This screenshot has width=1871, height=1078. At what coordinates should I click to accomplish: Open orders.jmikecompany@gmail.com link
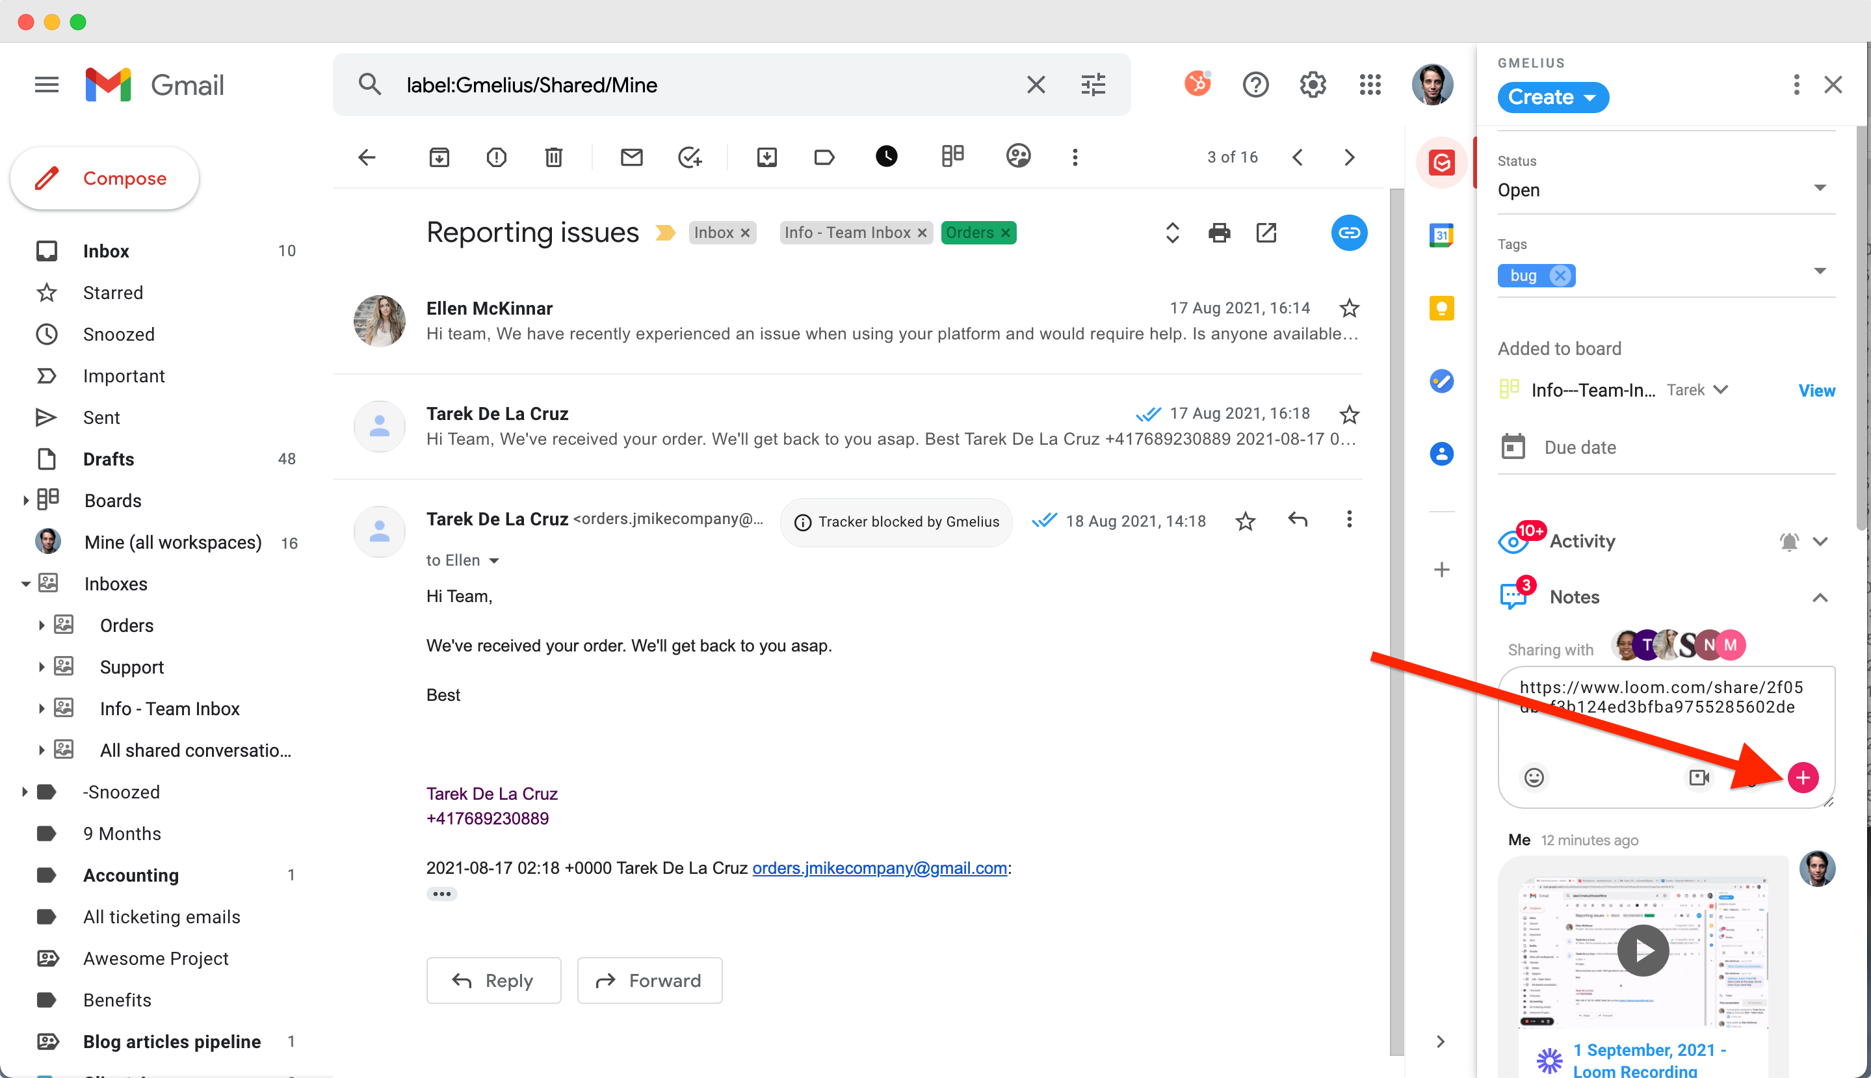pos(879,869)
